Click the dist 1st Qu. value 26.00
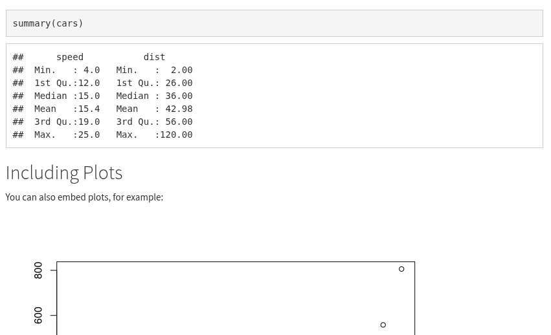551x335 pixels. 179,83
